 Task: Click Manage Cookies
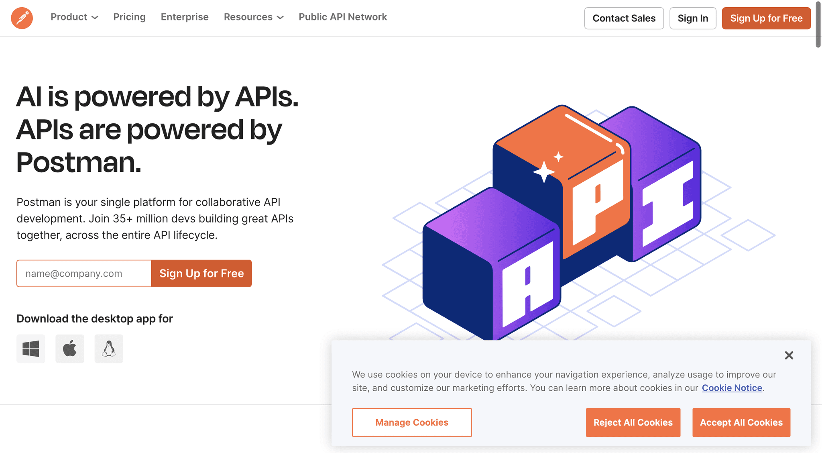(x=411, y=422)
